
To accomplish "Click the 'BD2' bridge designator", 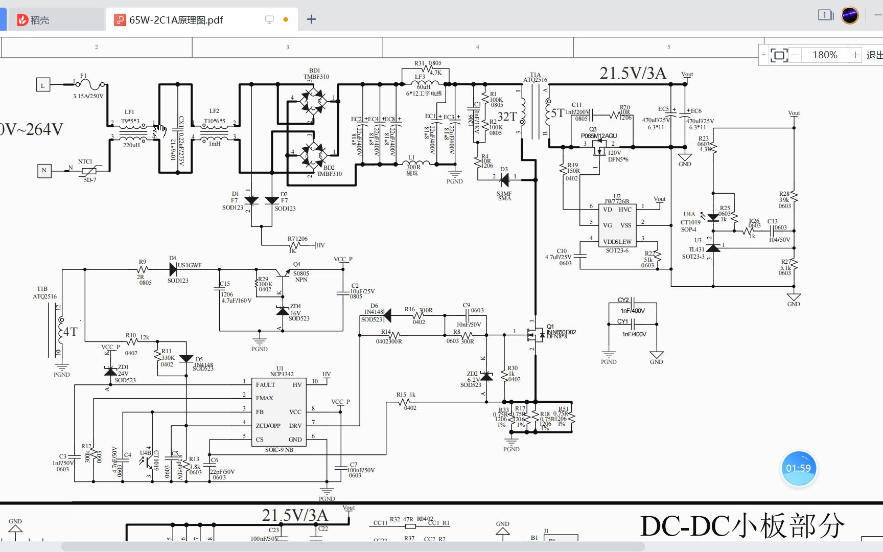I will pyautogui.click(x=329, y=168).
